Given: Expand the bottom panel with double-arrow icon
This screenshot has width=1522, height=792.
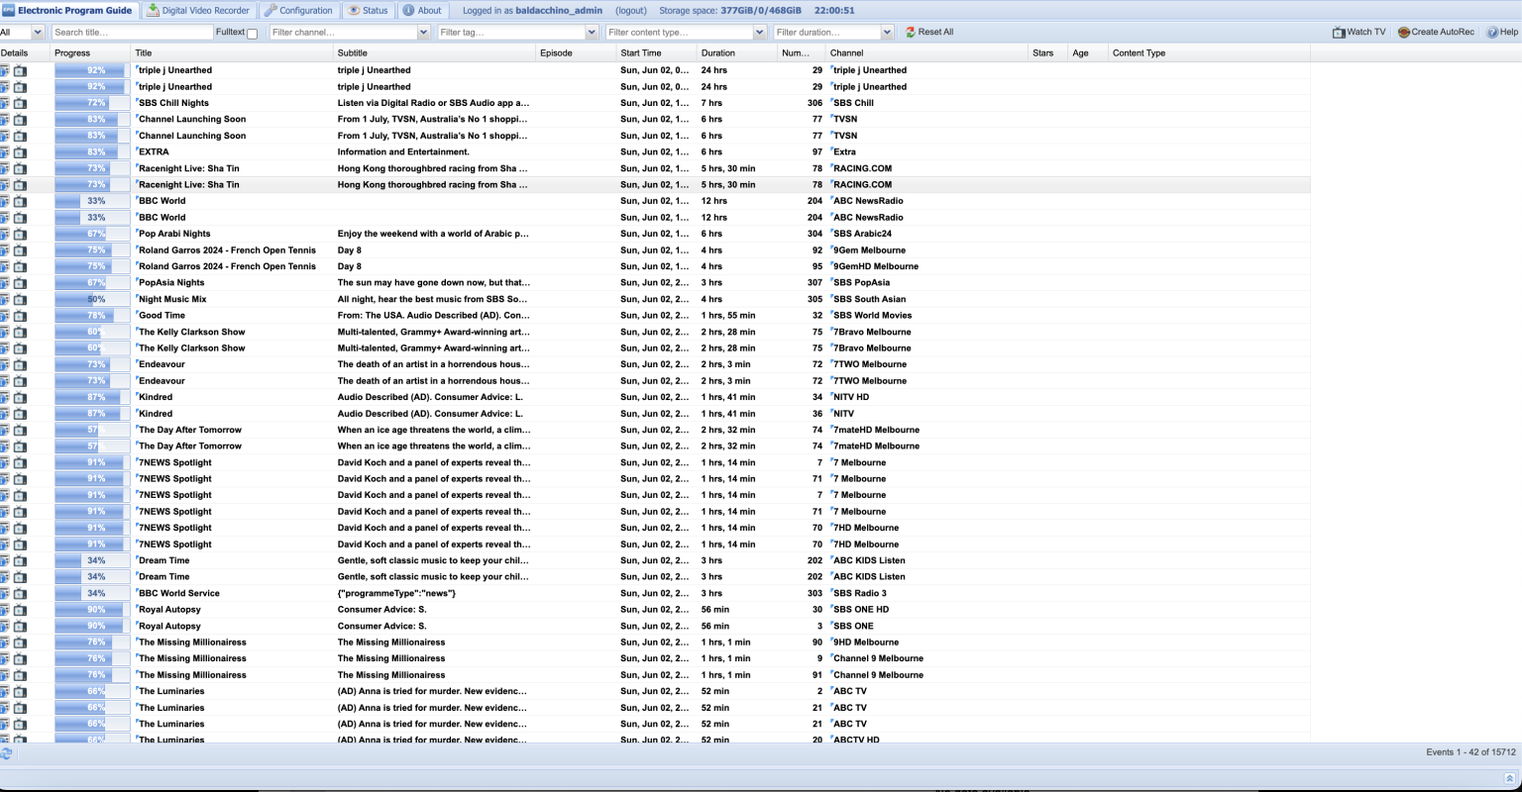Looking at the screenshot, I should click(x=1509, y=779).
